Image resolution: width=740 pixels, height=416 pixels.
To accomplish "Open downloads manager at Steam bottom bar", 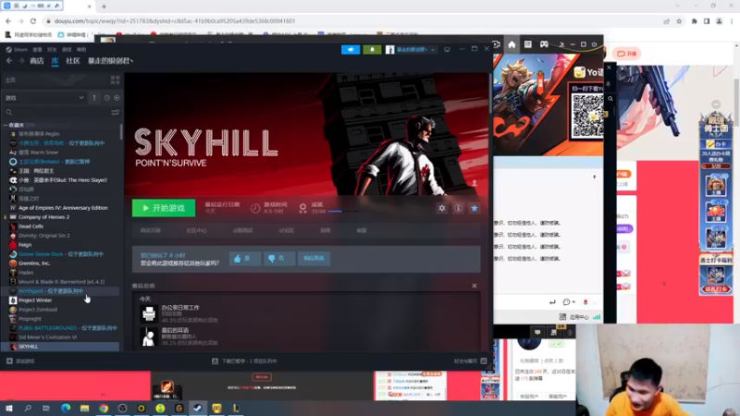I will tap(244, 361).
